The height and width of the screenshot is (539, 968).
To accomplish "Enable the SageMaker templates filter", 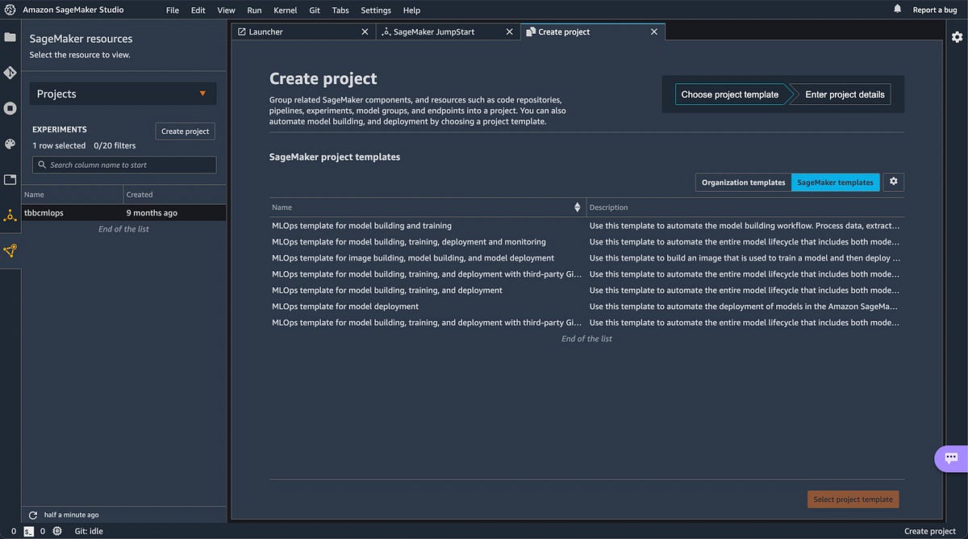I will (x=836, y=182).
